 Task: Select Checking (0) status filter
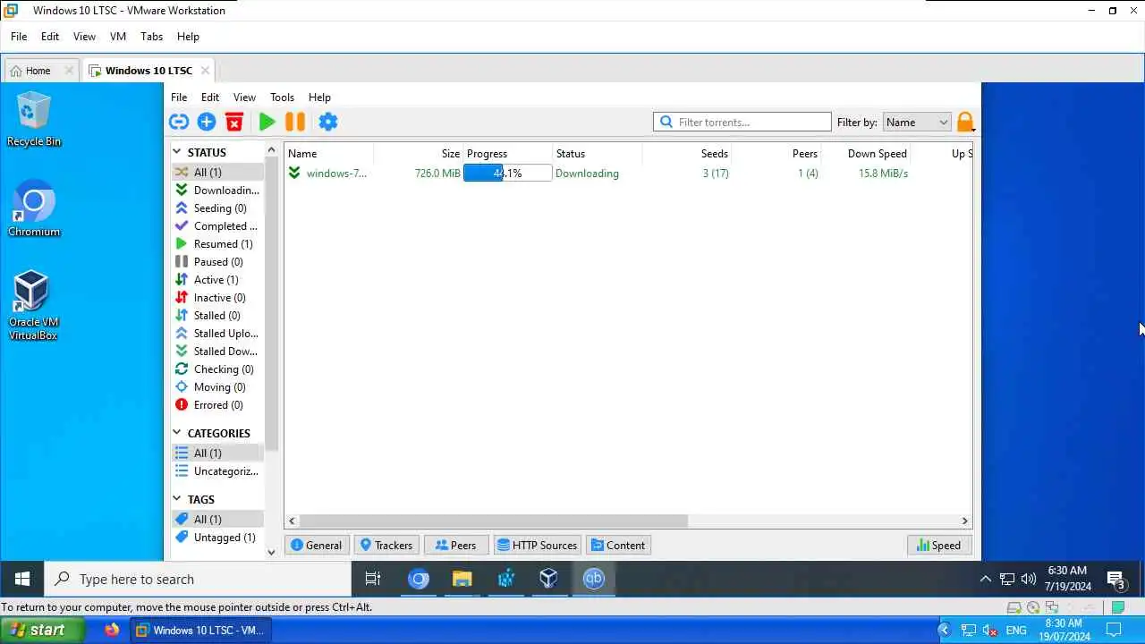click(217, 369)
